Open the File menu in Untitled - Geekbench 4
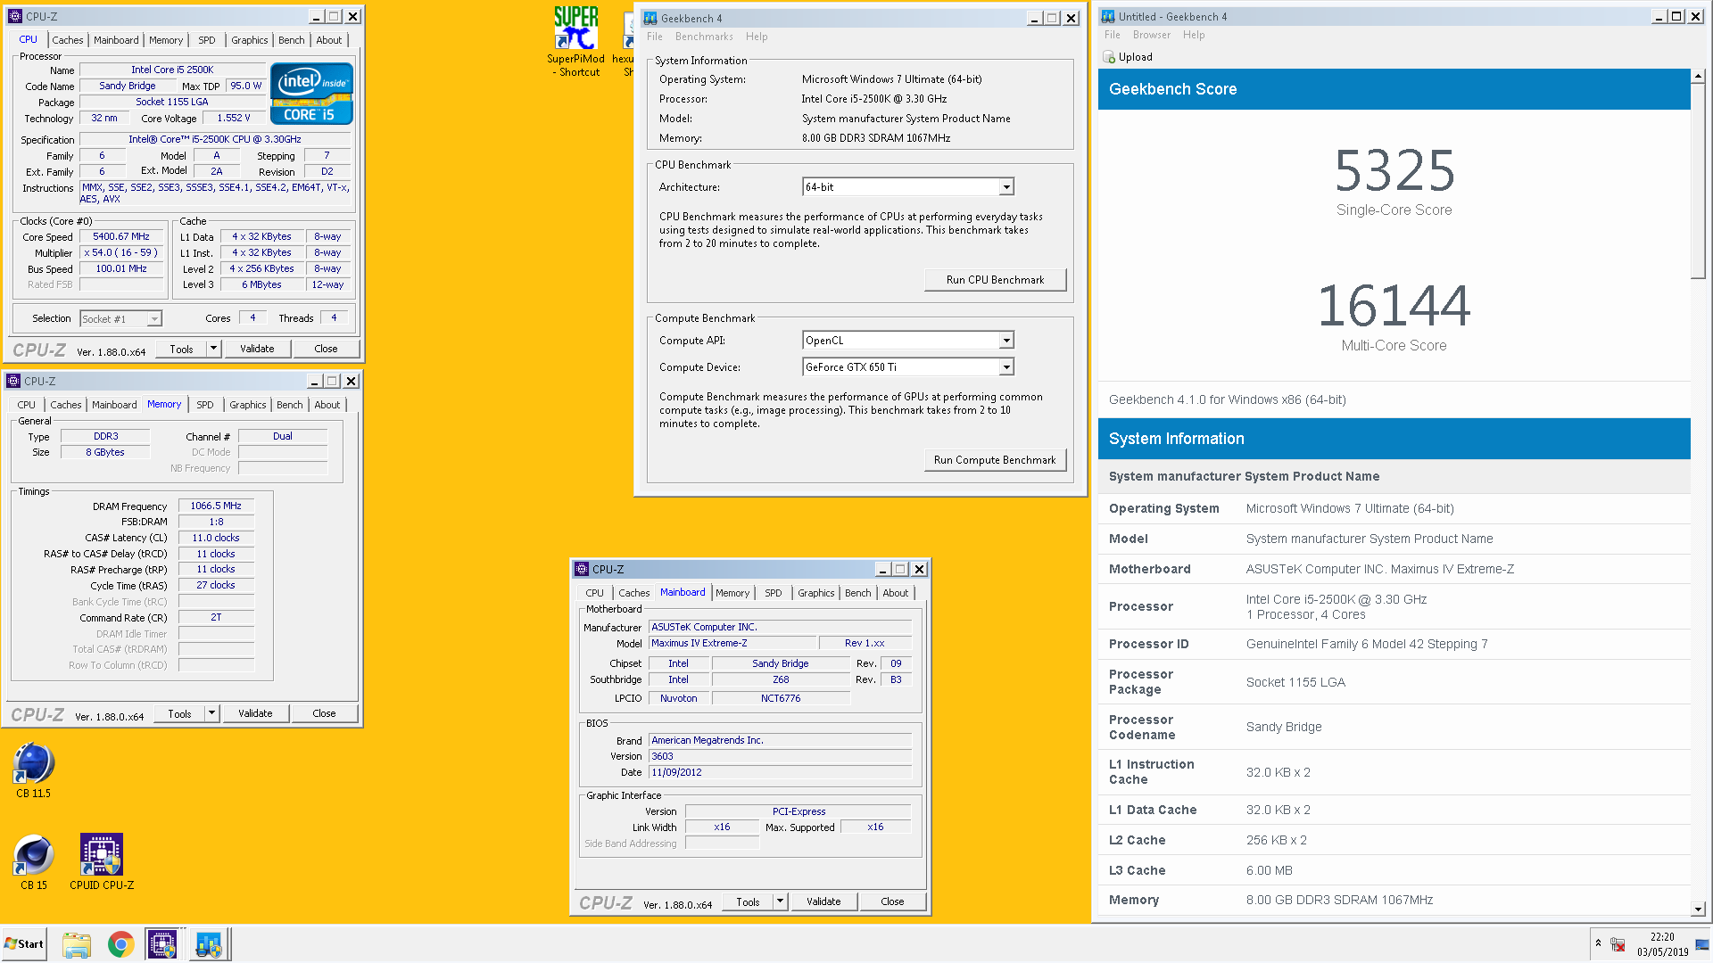Screen dimensions: 1713x963 click(x=1112, y=35)
